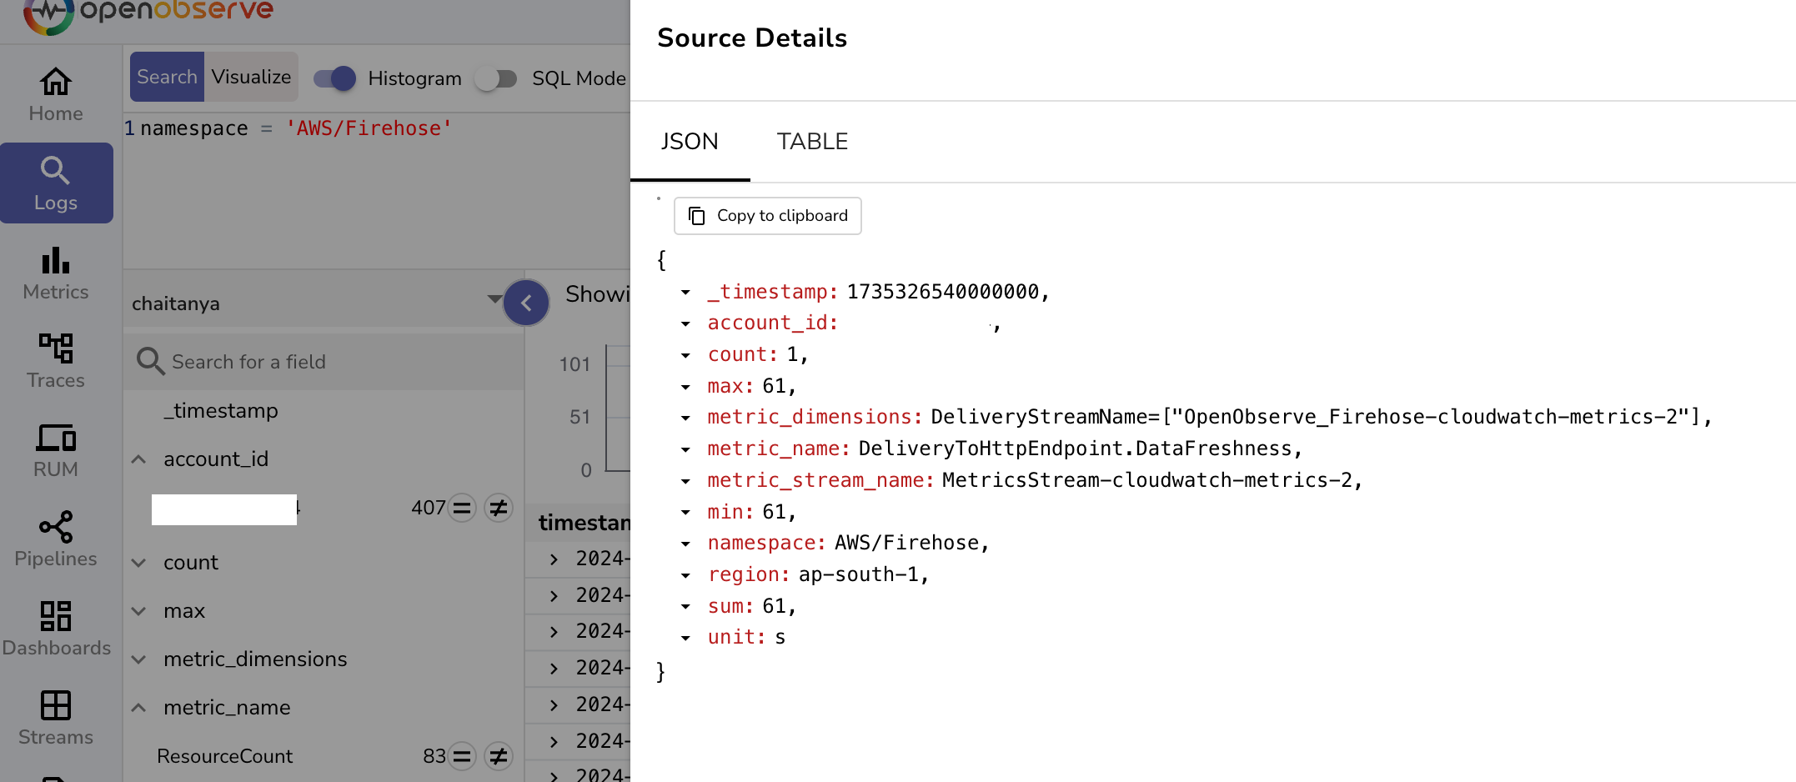Open the _timestamp key dropdown in JSON

pyautogui.click(x=685, y=292)
